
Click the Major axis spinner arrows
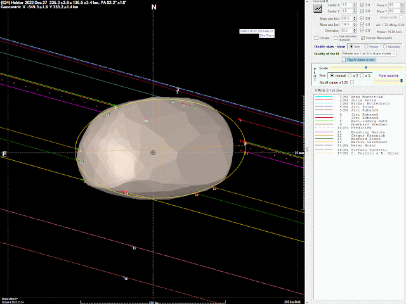(x=355, y=18)
